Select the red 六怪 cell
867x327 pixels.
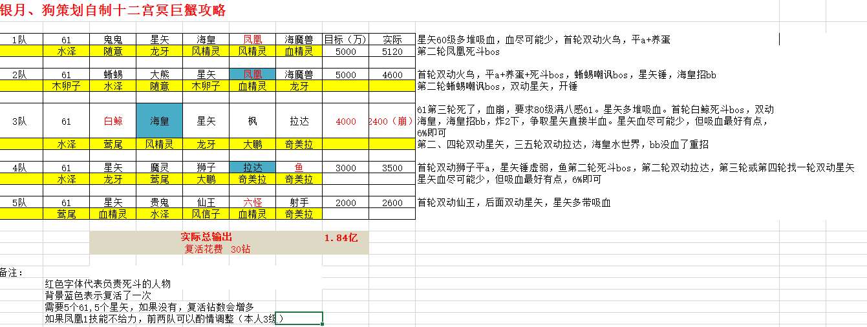pos(252,203)
